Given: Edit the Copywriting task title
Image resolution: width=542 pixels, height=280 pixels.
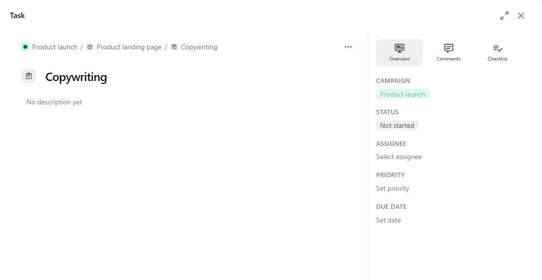Looking at the screenshot, I should click(x=76, y=77).
